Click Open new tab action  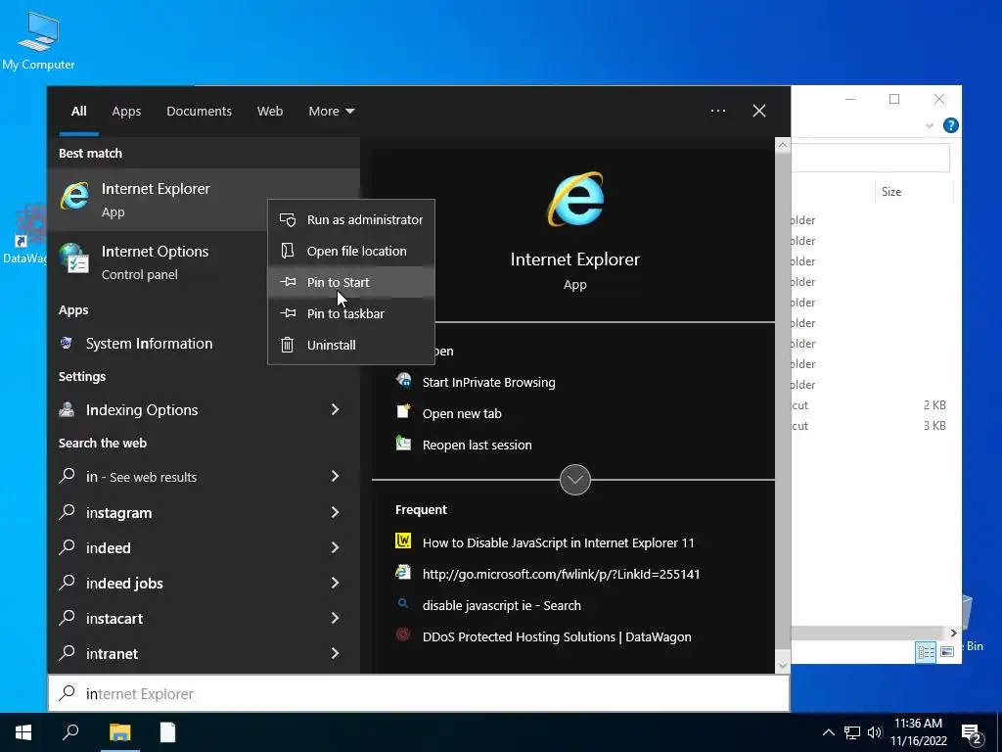pos(462,414)
